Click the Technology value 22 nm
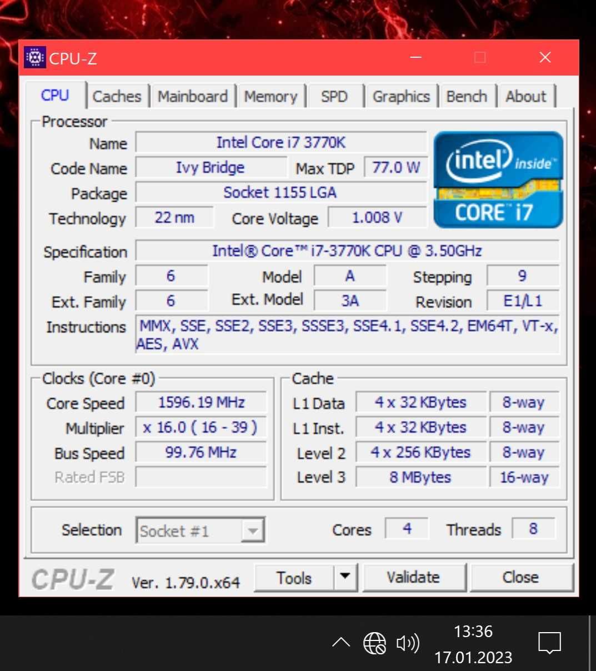The width and height of the screenshot is (596, 671). pos(174,217)
